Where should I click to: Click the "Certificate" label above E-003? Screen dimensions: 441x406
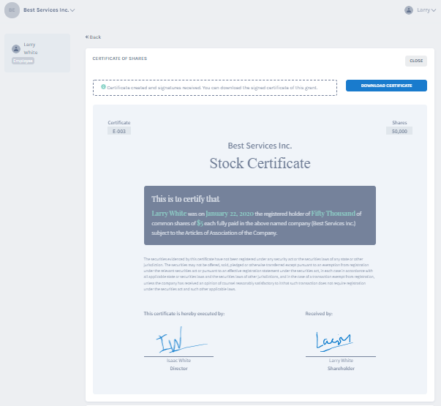(119, 123)
